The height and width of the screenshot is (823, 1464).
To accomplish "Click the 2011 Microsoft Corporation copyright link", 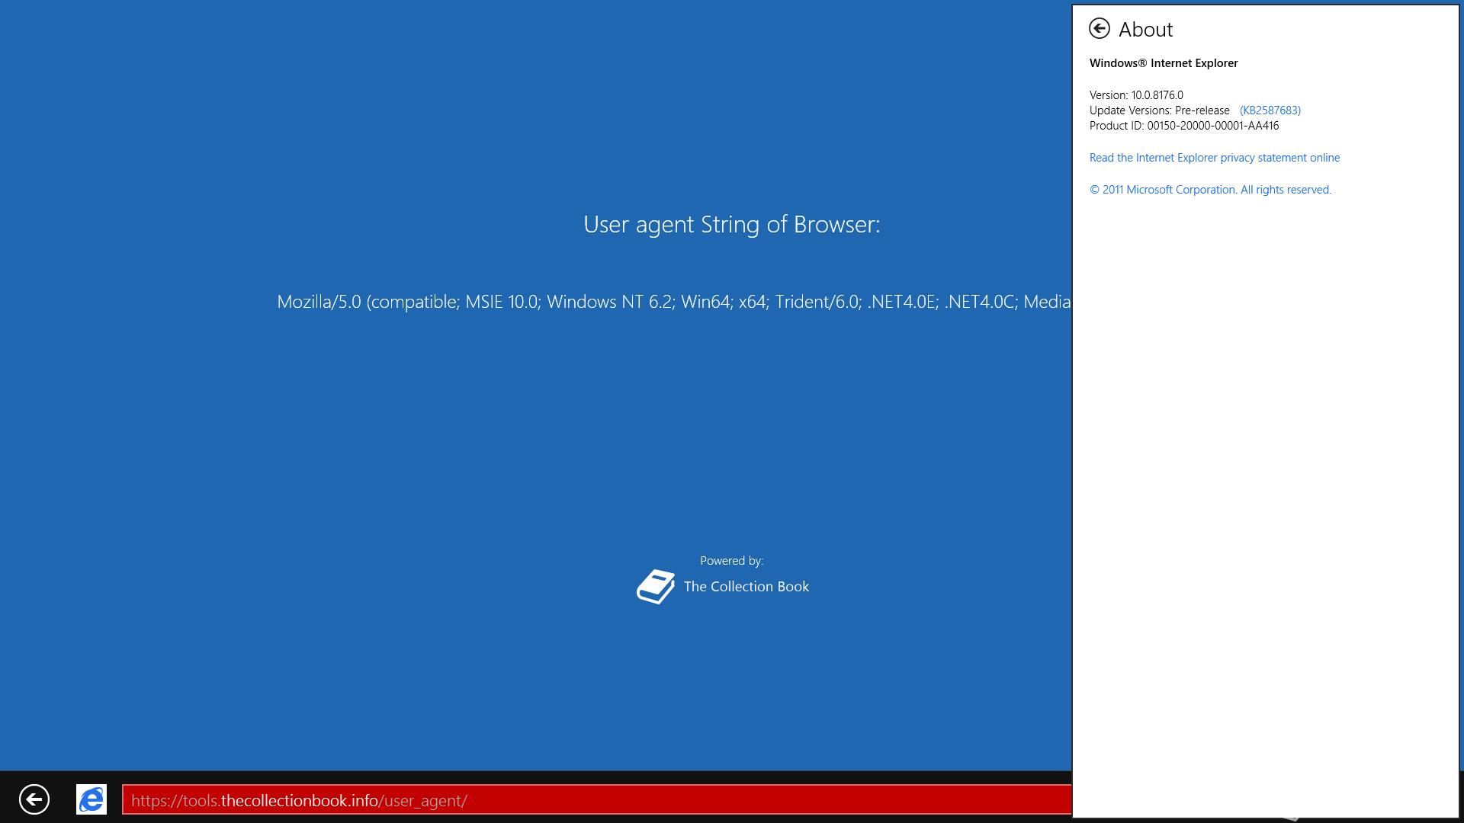I will 1210,190.
